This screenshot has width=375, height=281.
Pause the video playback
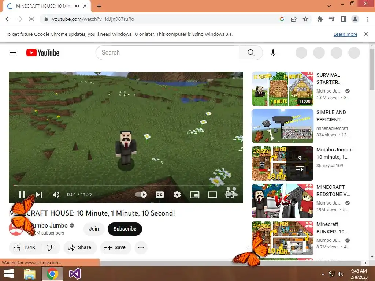coord(22,195)
